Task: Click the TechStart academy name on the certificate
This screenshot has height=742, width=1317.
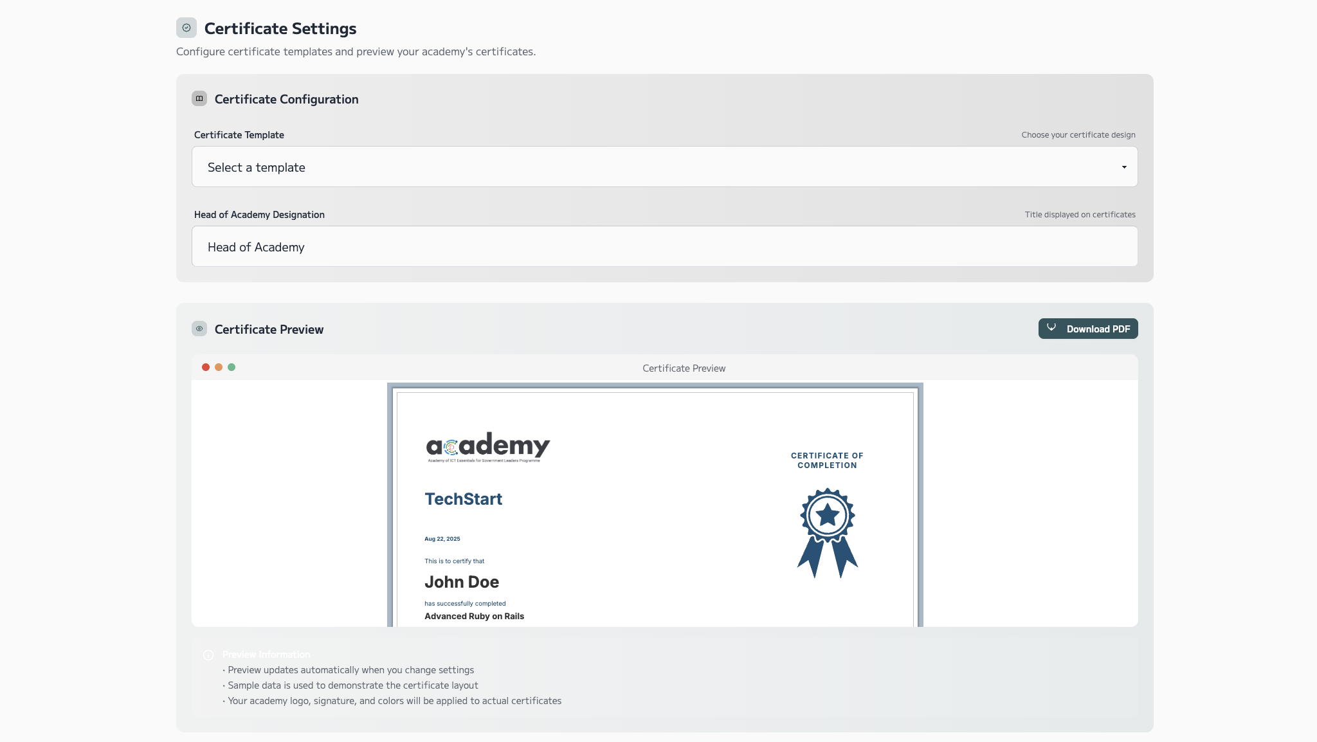Action: click(x=463, y=499)
